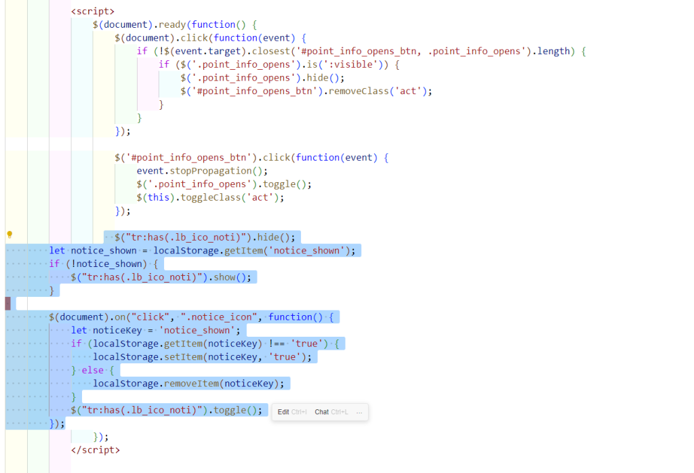This screenshot has width=694, height=473.
Task: Click 'setItem' method call
Action: (183, 357)
